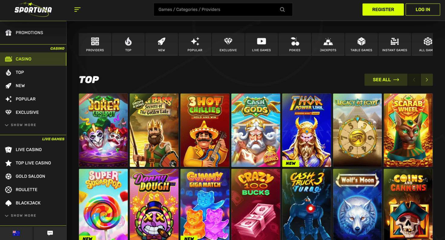Open the Cash Truck 3 Turbo game

pyautogui.click(x=307, y=205)
